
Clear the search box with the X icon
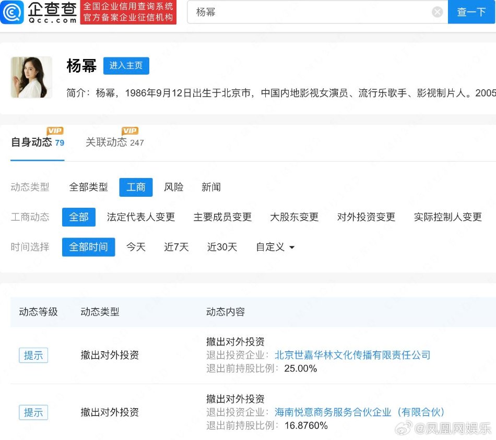[437, 12]
